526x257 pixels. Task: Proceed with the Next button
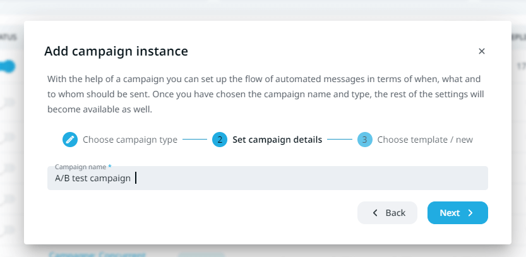coord(458,213)
